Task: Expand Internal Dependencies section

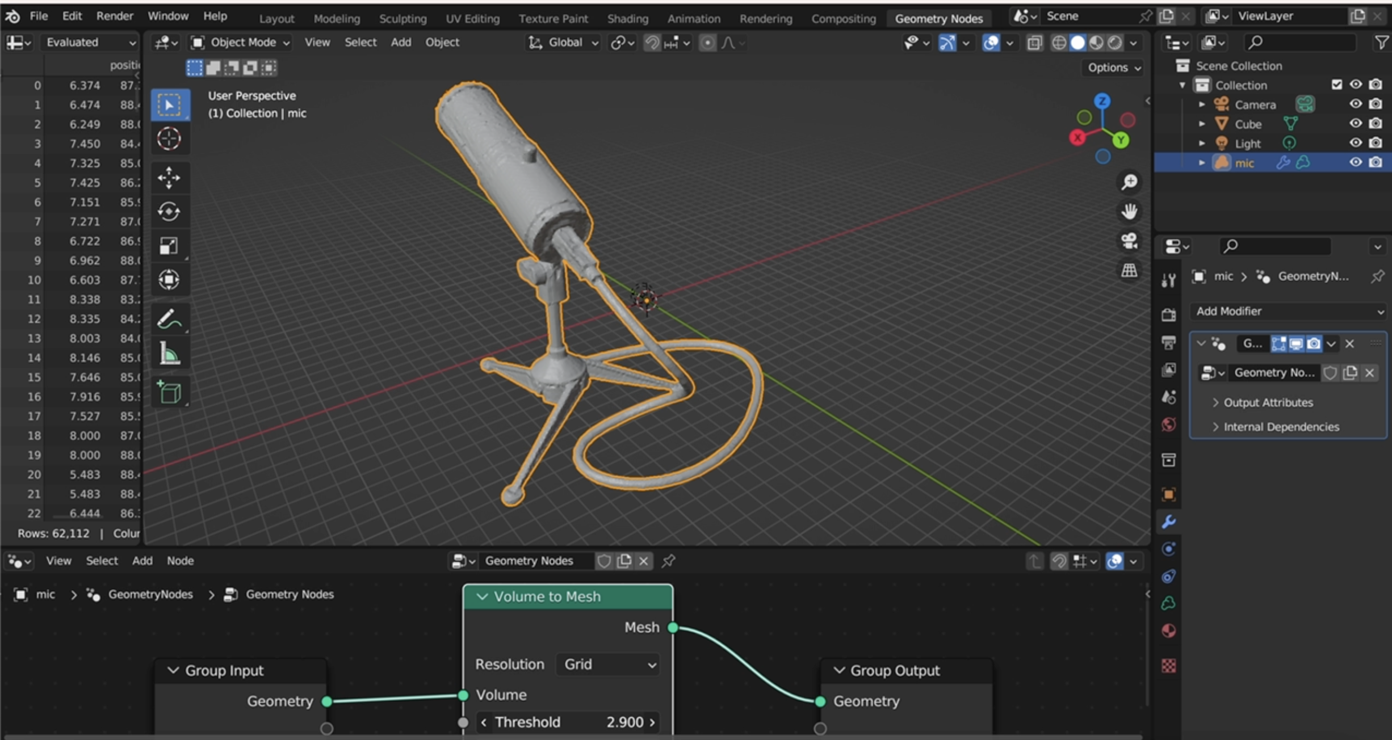Action: [1281, 425]
